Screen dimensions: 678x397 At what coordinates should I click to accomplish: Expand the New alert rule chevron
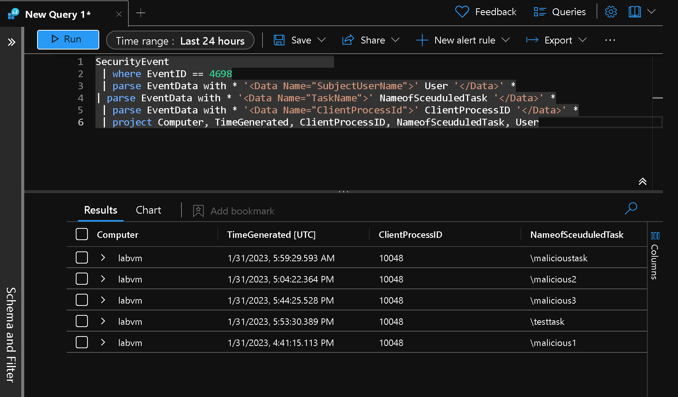click(x=506, y=40)
